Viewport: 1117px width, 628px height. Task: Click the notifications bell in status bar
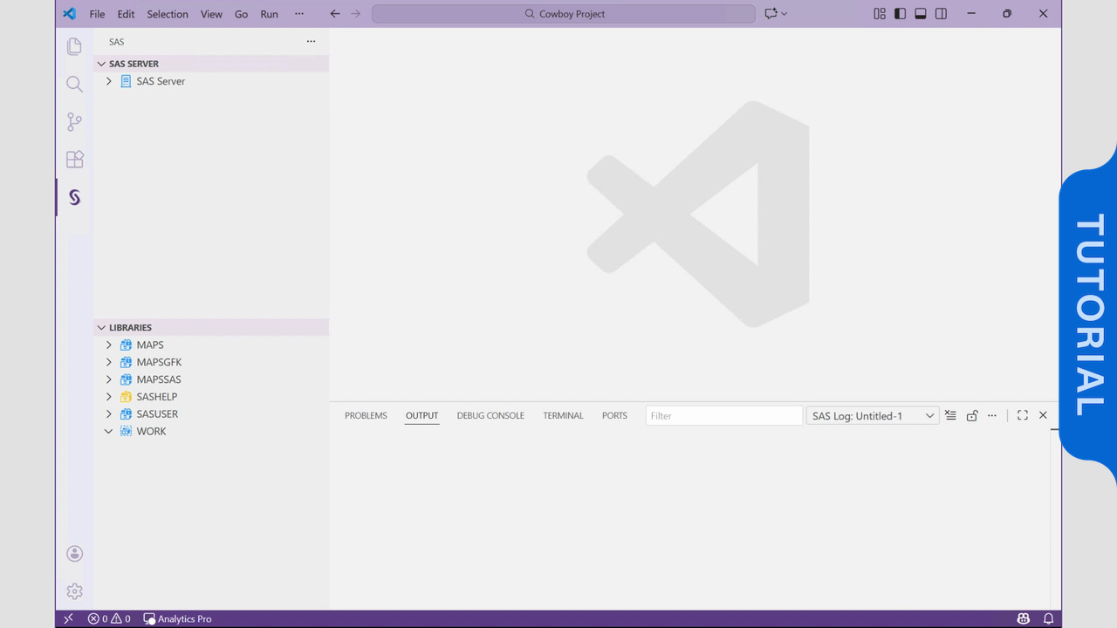click(1048, 618)
